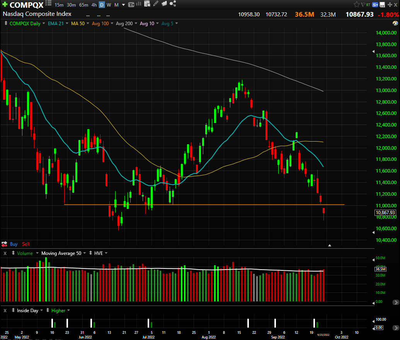Click the COMPQX ticker symbol

[27, 5]
